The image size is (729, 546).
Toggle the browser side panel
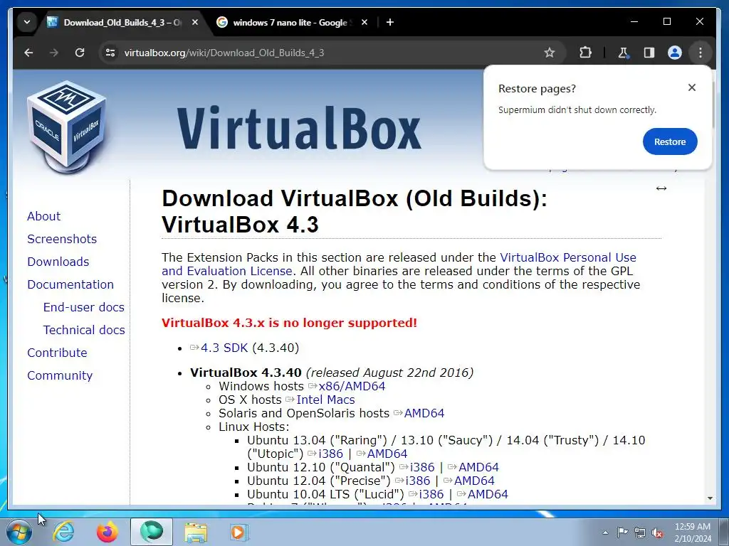click(649, 53)
